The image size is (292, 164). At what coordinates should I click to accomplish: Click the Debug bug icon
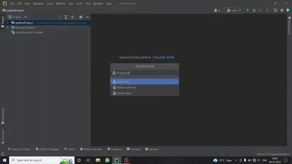254,10
